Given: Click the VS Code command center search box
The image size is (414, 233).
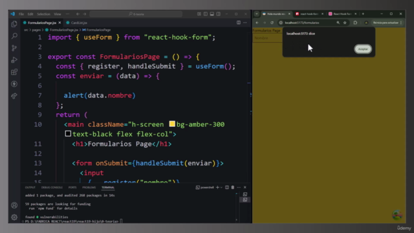Looking at the screenshot, I should click(136, 14).
